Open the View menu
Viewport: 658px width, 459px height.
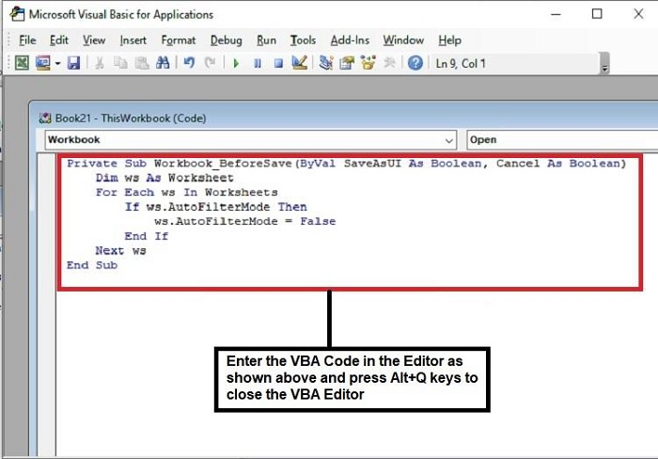pos(94,40)
